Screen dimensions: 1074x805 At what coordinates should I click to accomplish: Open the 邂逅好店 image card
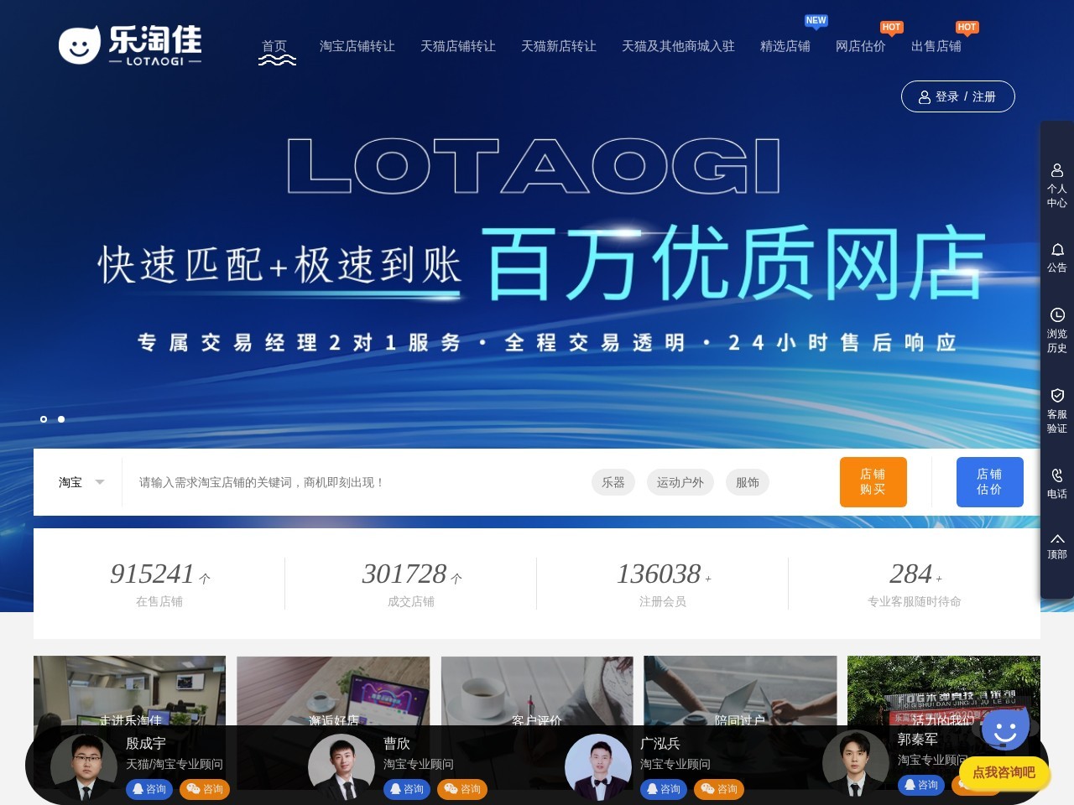click(333, 691)
